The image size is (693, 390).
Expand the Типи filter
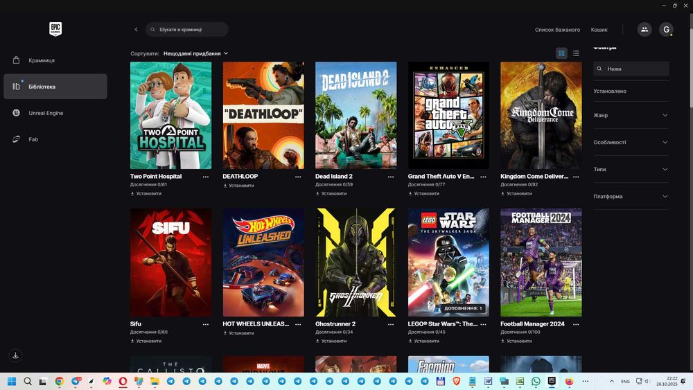click(x=631, y=169)
